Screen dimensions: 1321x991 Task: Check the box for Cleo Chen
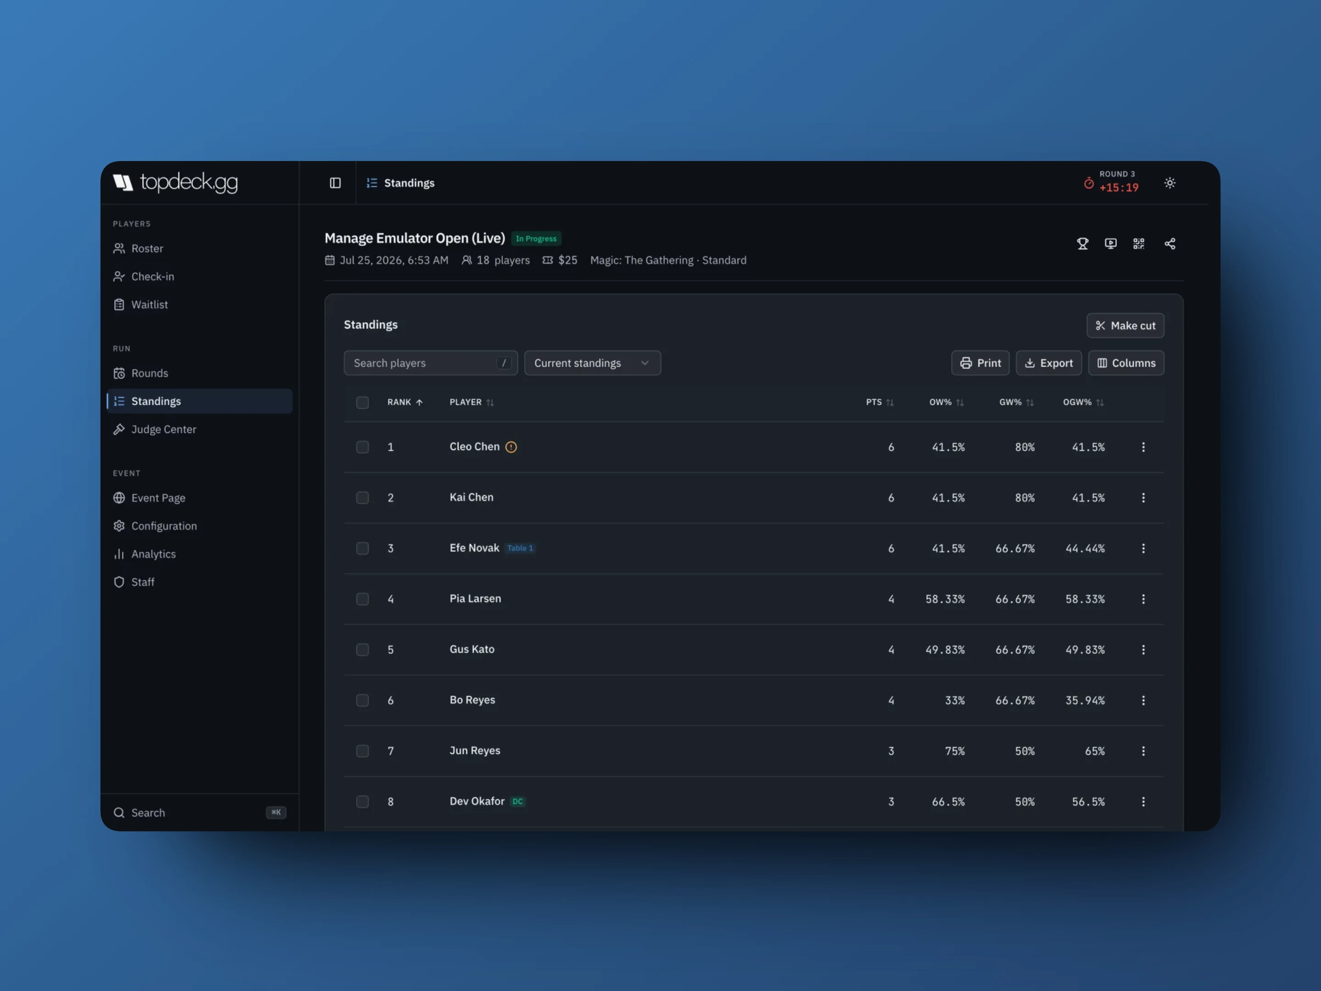[362, 447]
